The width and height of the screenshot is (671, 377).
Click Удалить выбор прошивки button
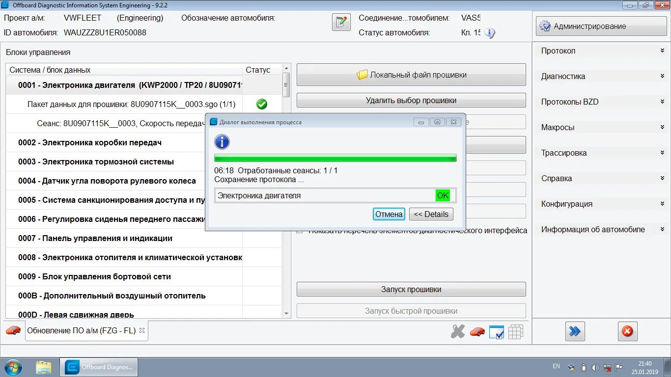click(x=411, y=100)
